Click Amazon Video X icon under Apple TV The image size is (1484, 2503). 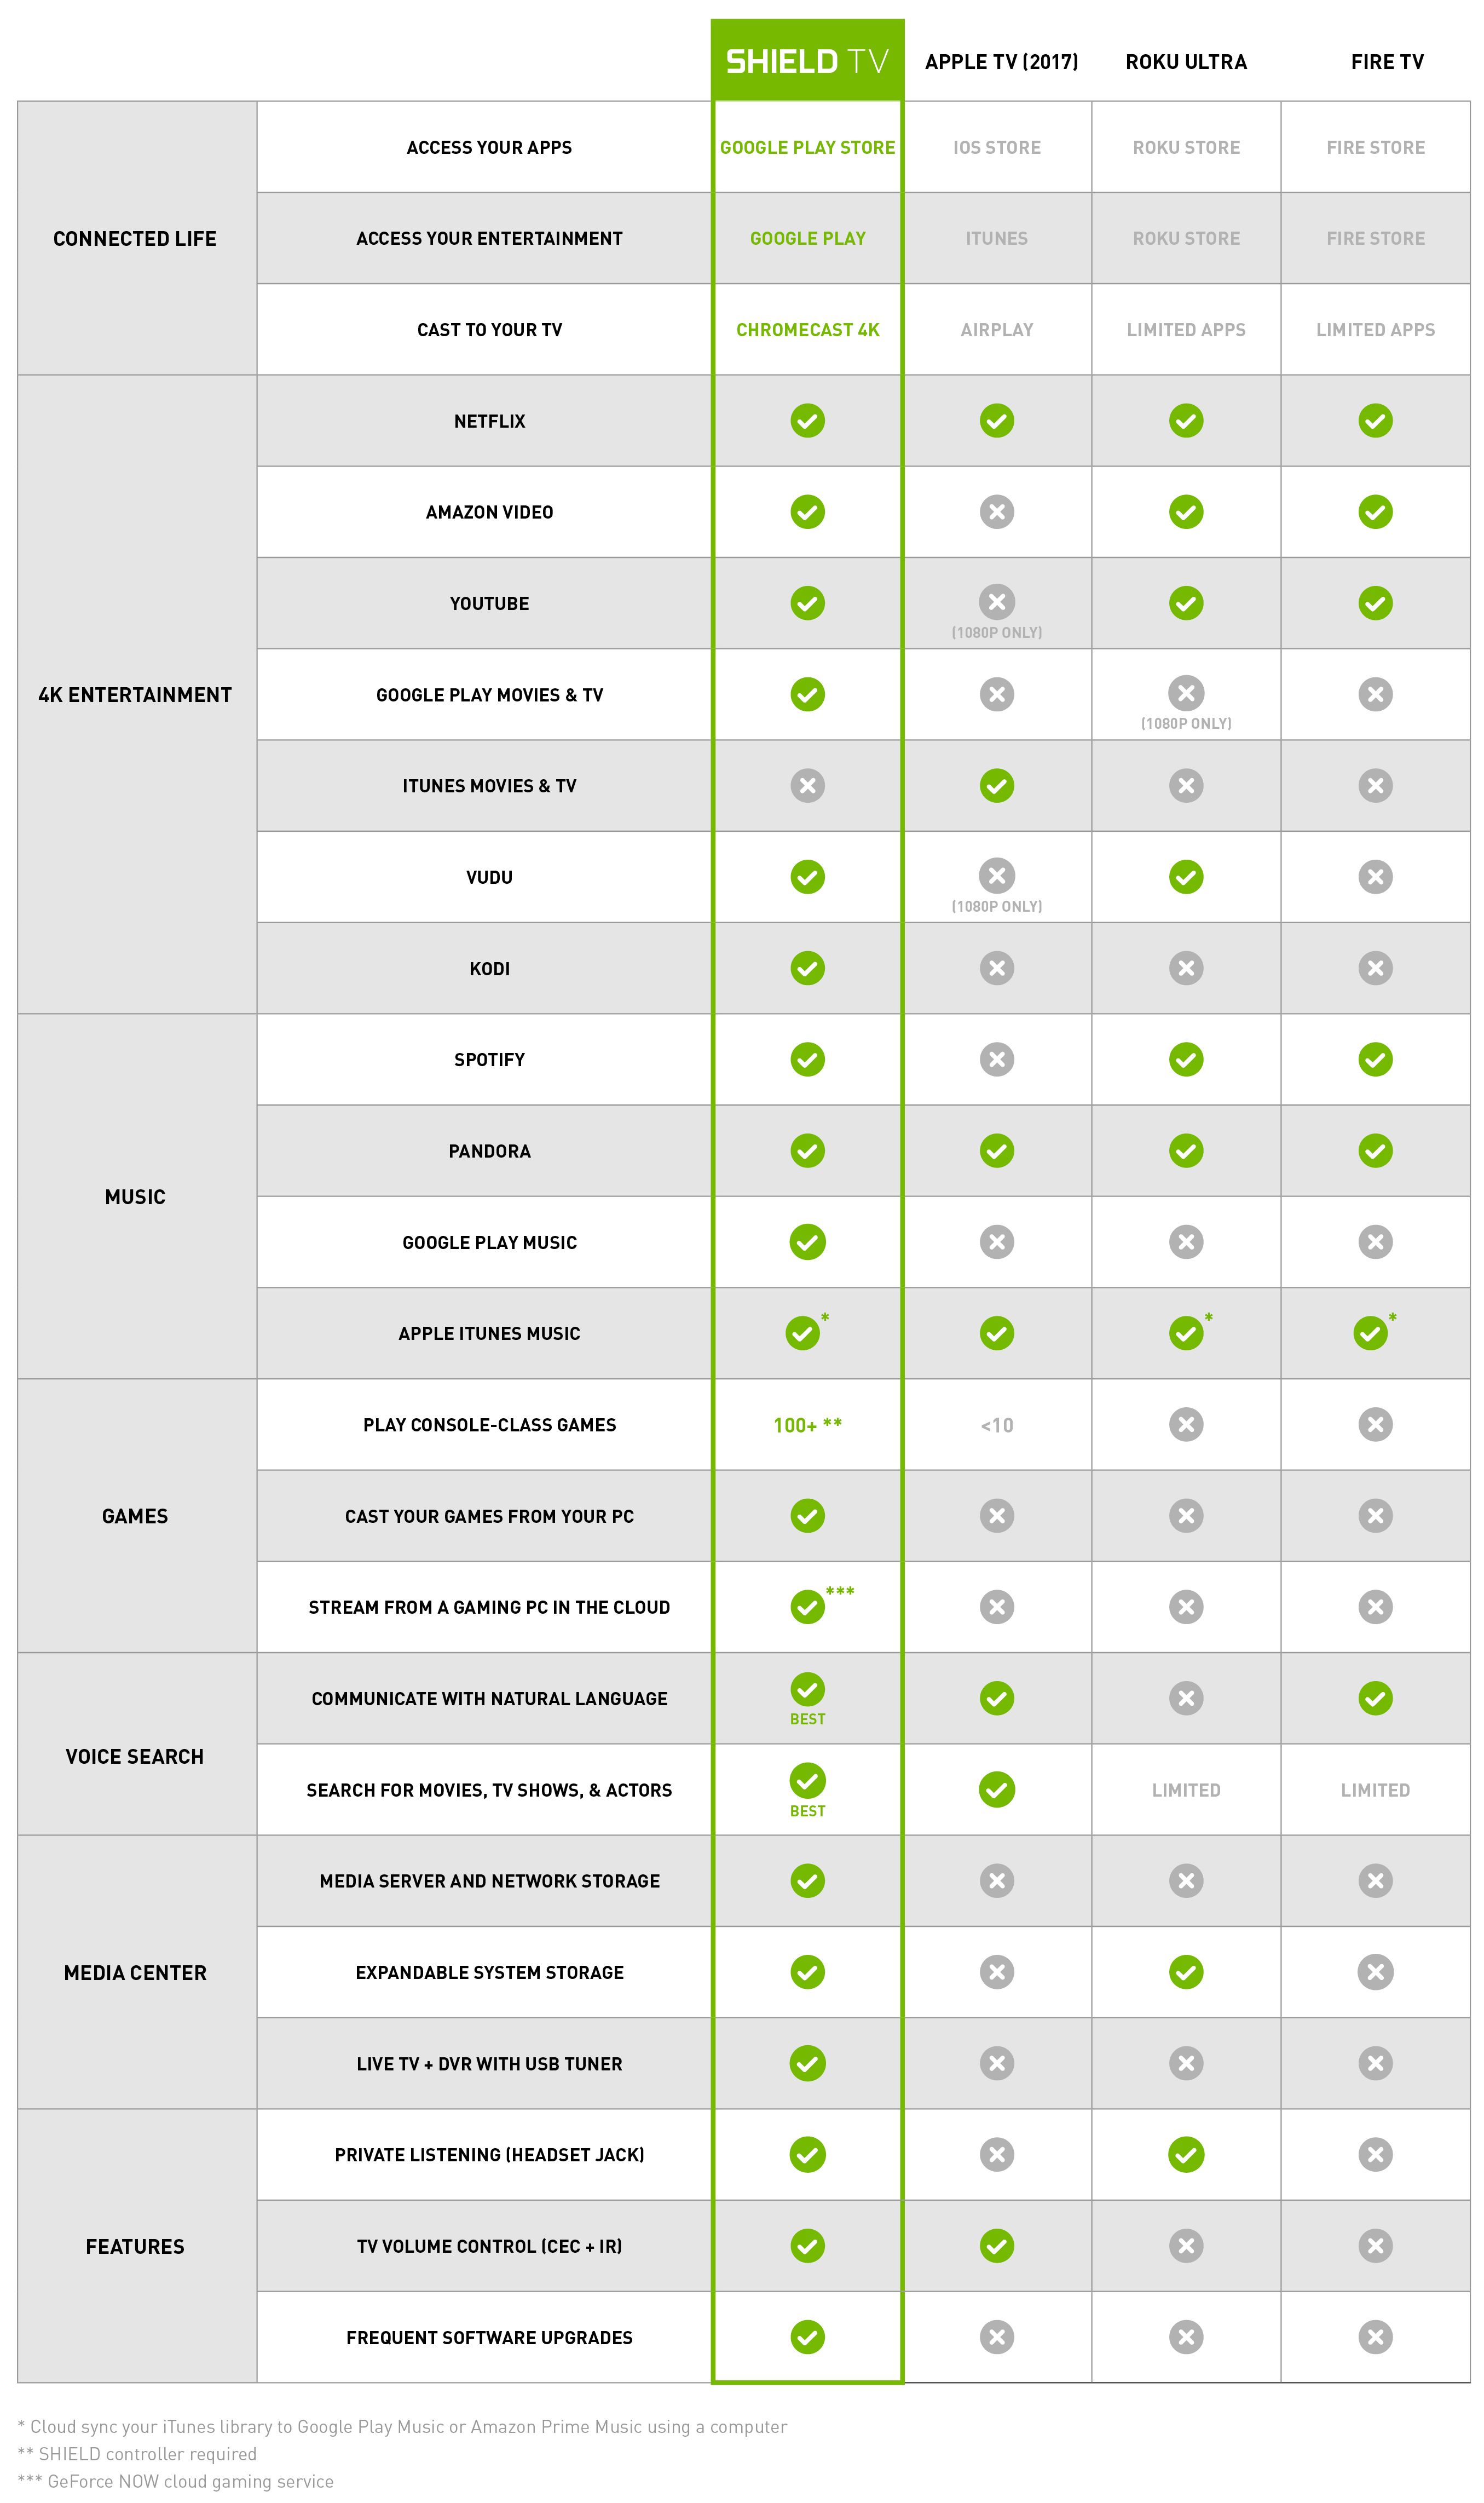pos(996,512)
